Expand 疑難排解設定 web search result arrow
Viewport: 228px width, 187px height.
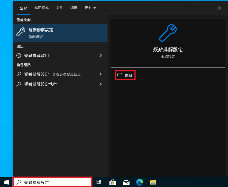(100, 74)
